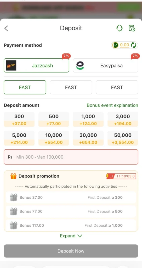Choose the second FAST channel tab
Screen dimensions: 142x268
[71, 87]
